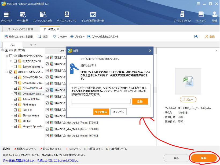Click the key icon in 制限 dialog
Image resolution: width=220 pixels, height=165 pixels.
click(x=74, y=69)
